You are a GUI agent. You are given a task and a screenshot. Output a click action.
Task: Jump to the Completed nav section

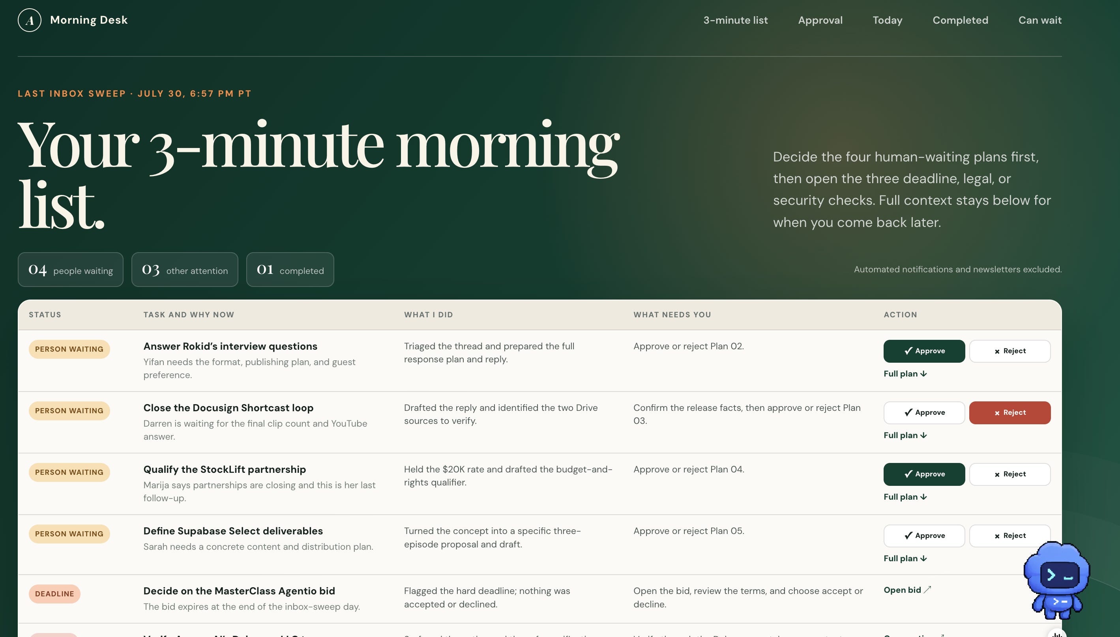(960, 20)
